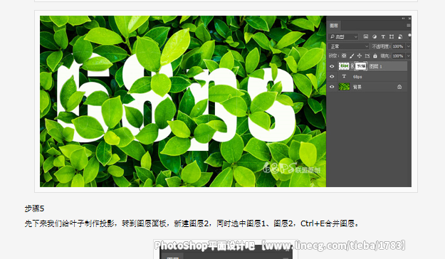Click the link icon between layer thumbnails
Image resolution: width=445 pixels, height=259 pixels.
pyautogui.click(x=352, y=66)
